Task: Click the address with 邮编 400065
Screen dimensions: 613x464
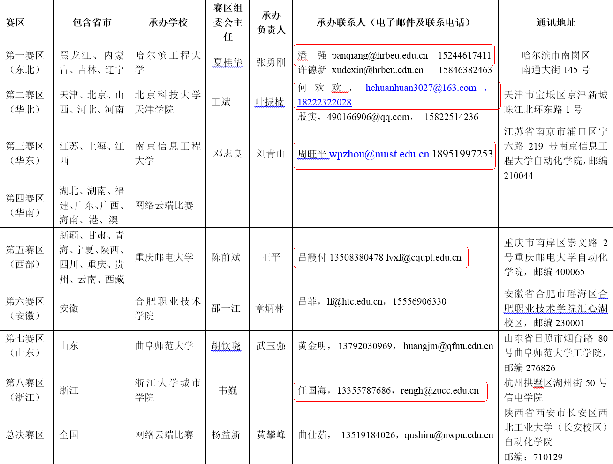Action: pos(555,257)
